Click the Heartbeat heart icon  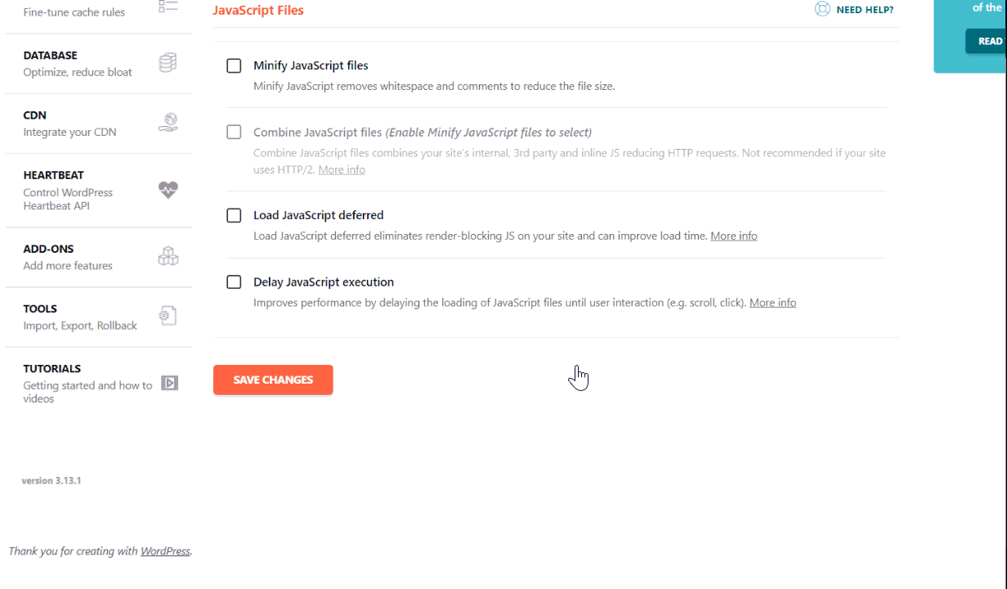coord(168,190)
